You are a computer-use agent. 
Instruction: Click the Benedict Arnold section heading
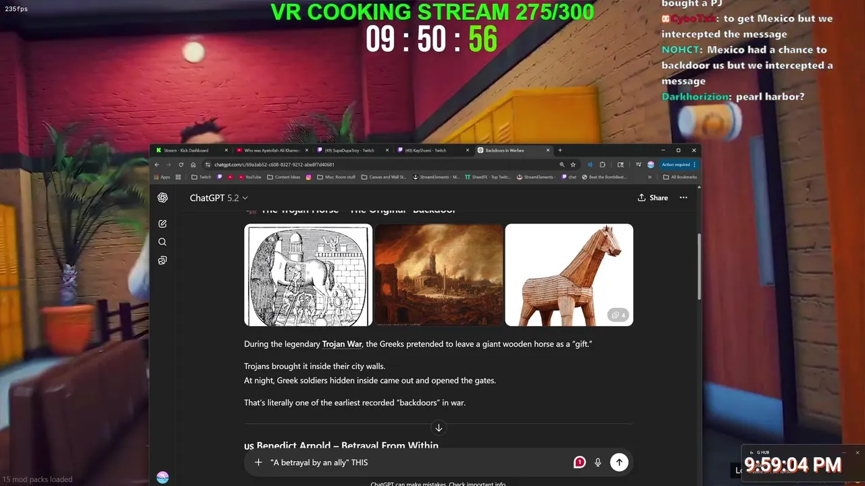341,446
